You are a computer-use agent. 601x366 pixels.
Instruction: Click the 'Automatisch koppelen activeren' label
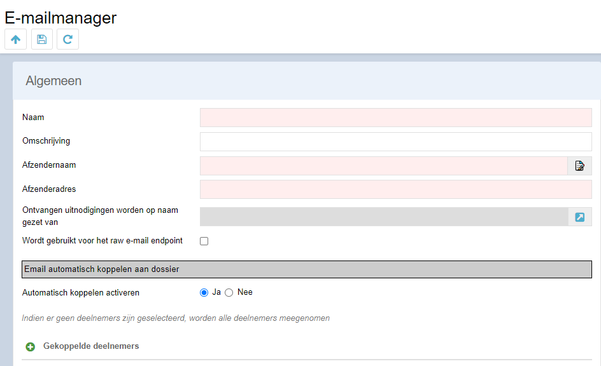click(x=80, y=292)
